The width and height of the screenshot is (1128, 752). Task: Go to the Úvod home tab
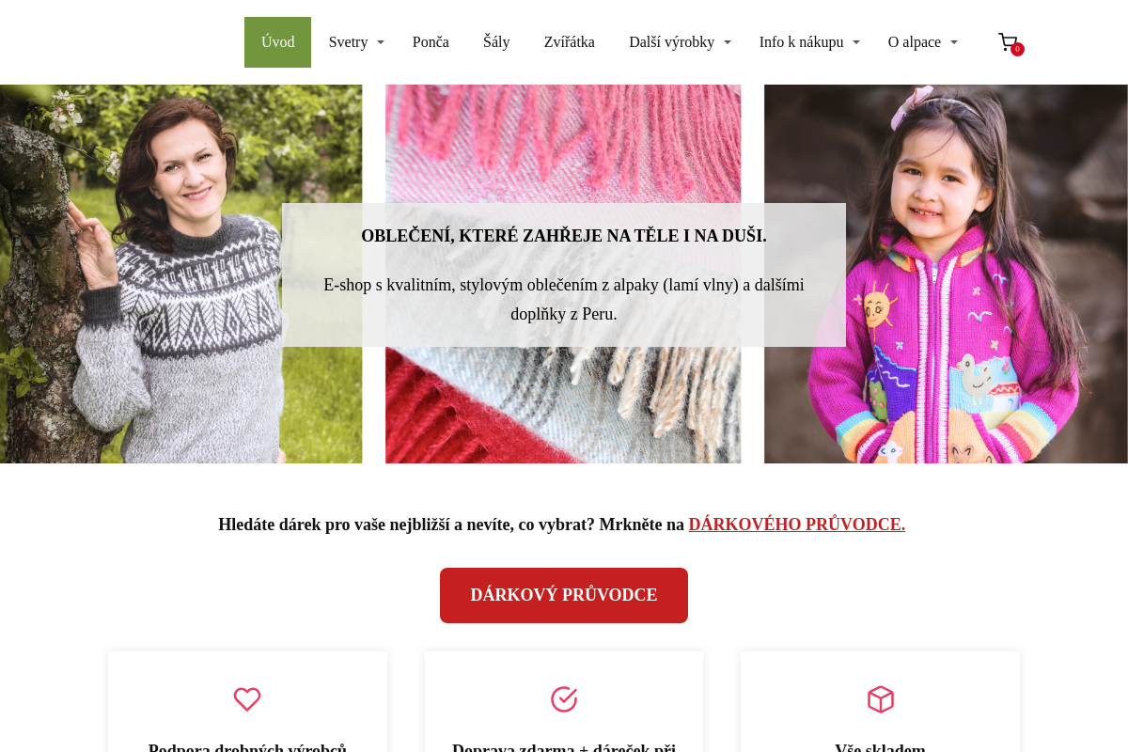pos(277,42)
